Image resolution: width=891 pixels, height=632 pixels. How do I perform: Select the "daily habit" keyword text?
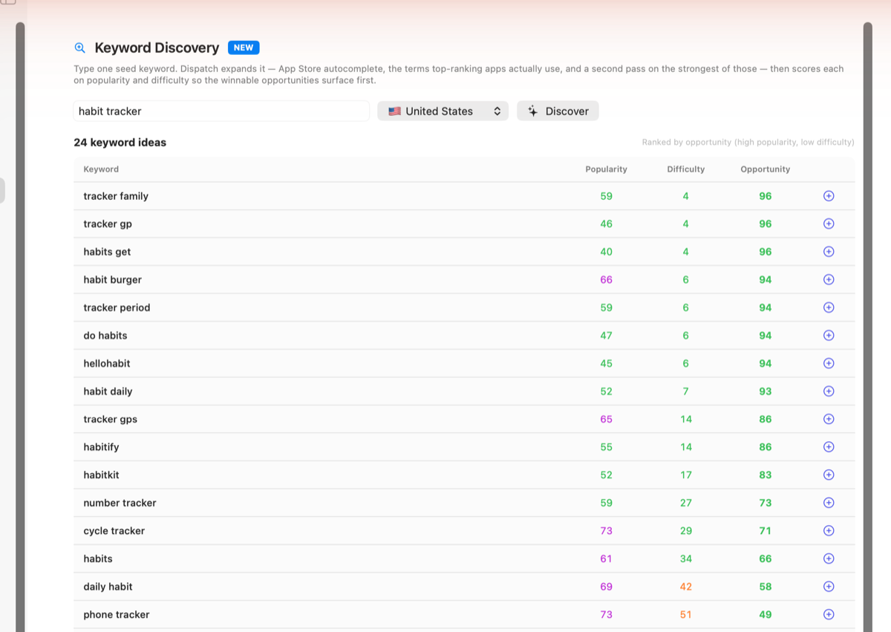[x=108, y=586]
